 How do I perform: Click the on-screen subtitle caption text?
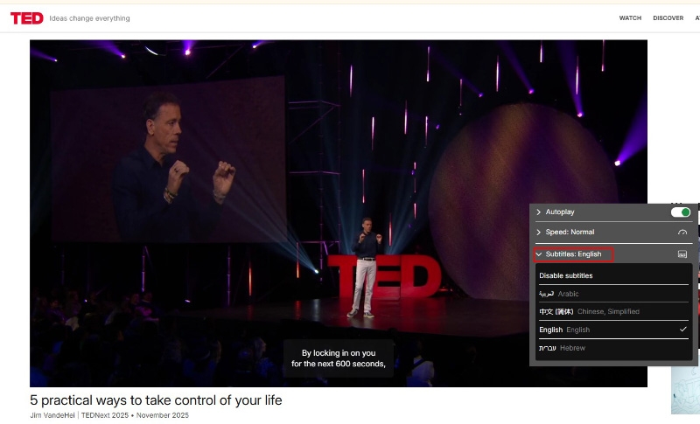tap(339, 358)
